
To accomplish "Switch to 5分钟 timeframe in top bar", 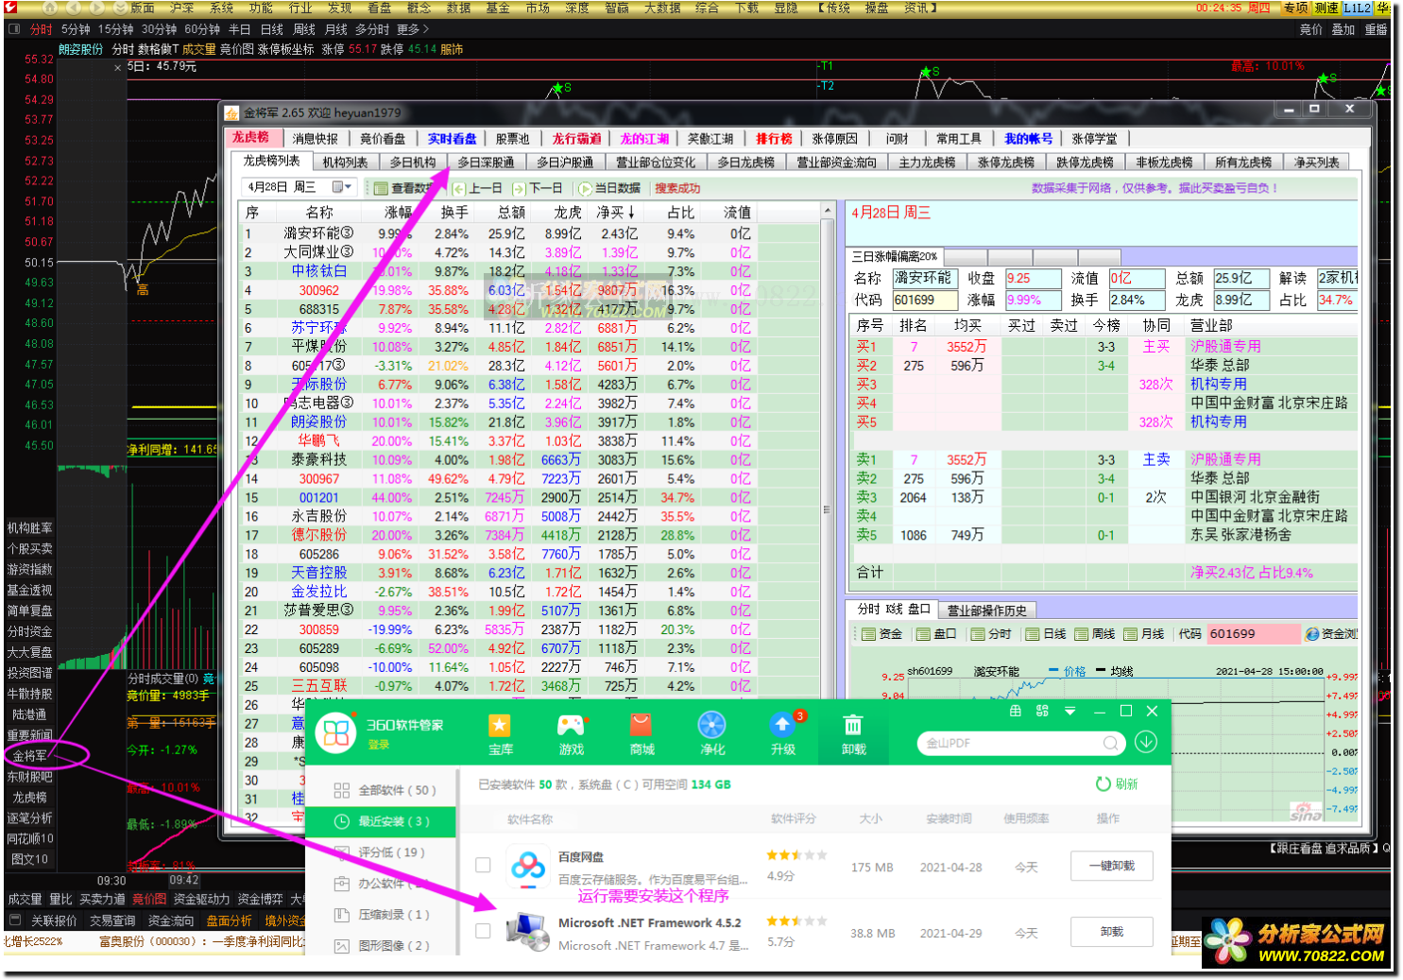I will click(76, 29).
